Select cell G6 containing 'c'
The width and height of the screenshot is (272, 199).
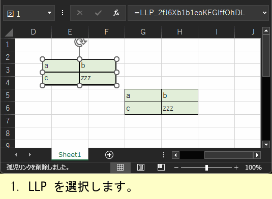[143, 108]
